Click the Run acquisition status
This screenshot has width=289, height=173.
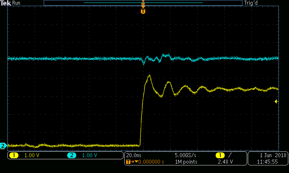(x=17, y=3)
